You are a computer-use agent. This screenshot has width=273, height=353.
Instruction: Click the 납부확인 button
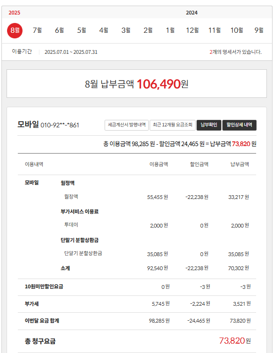(x=209, y=125)
